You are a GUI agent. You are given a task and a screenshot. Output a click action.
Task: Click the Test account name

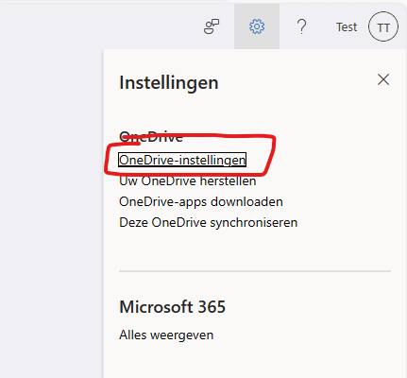click(347, 27)
